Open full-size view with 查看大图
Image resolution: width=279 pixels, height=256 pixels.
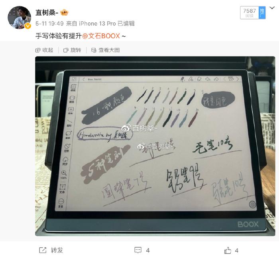(x=105, y=50)
